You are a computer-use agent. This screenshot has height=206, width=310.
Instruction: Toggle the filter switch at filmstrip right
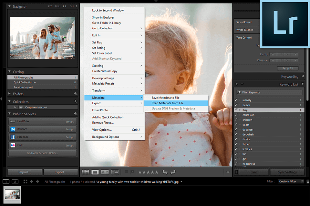[x=308, y=182]
